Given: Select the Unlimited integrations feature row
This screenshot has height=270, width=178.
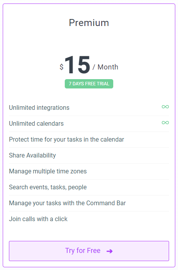Looking at the screenshot, I should pyautogui.click(x=89, y=108).
